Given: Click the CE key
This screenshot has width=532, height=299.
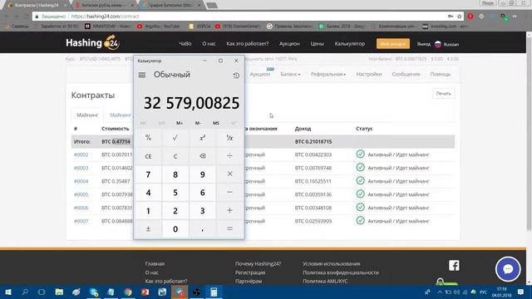Looking at the screenshot, I should coord(148,156).
